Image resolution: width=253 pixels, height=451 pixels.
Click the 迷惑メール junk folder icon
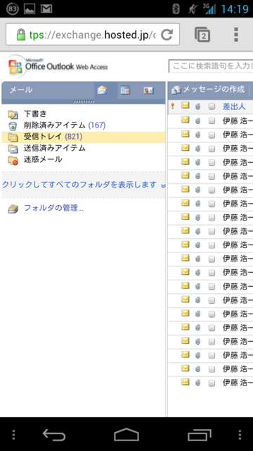point(13,160)
